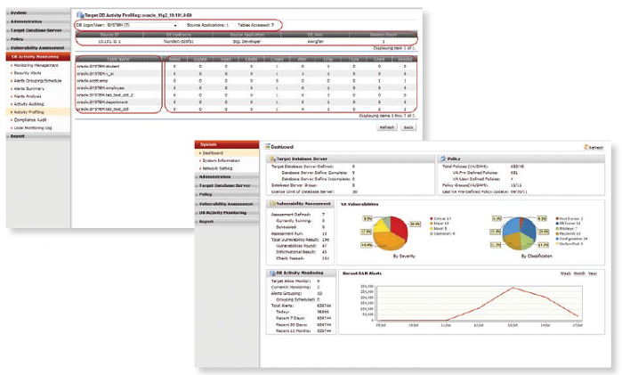Viewport: 622px width, 375px height.
Task: Expand Policy in Activity Profiling sidebar
Action: (x=38, y=39)
